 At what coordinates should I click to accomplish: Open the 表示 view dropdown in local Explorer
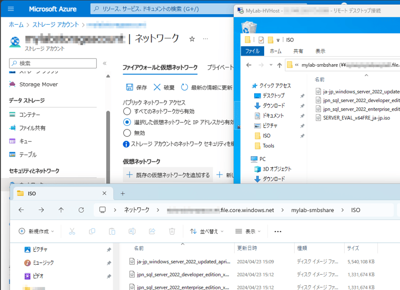pyautogui.click(x=248, y=232)
